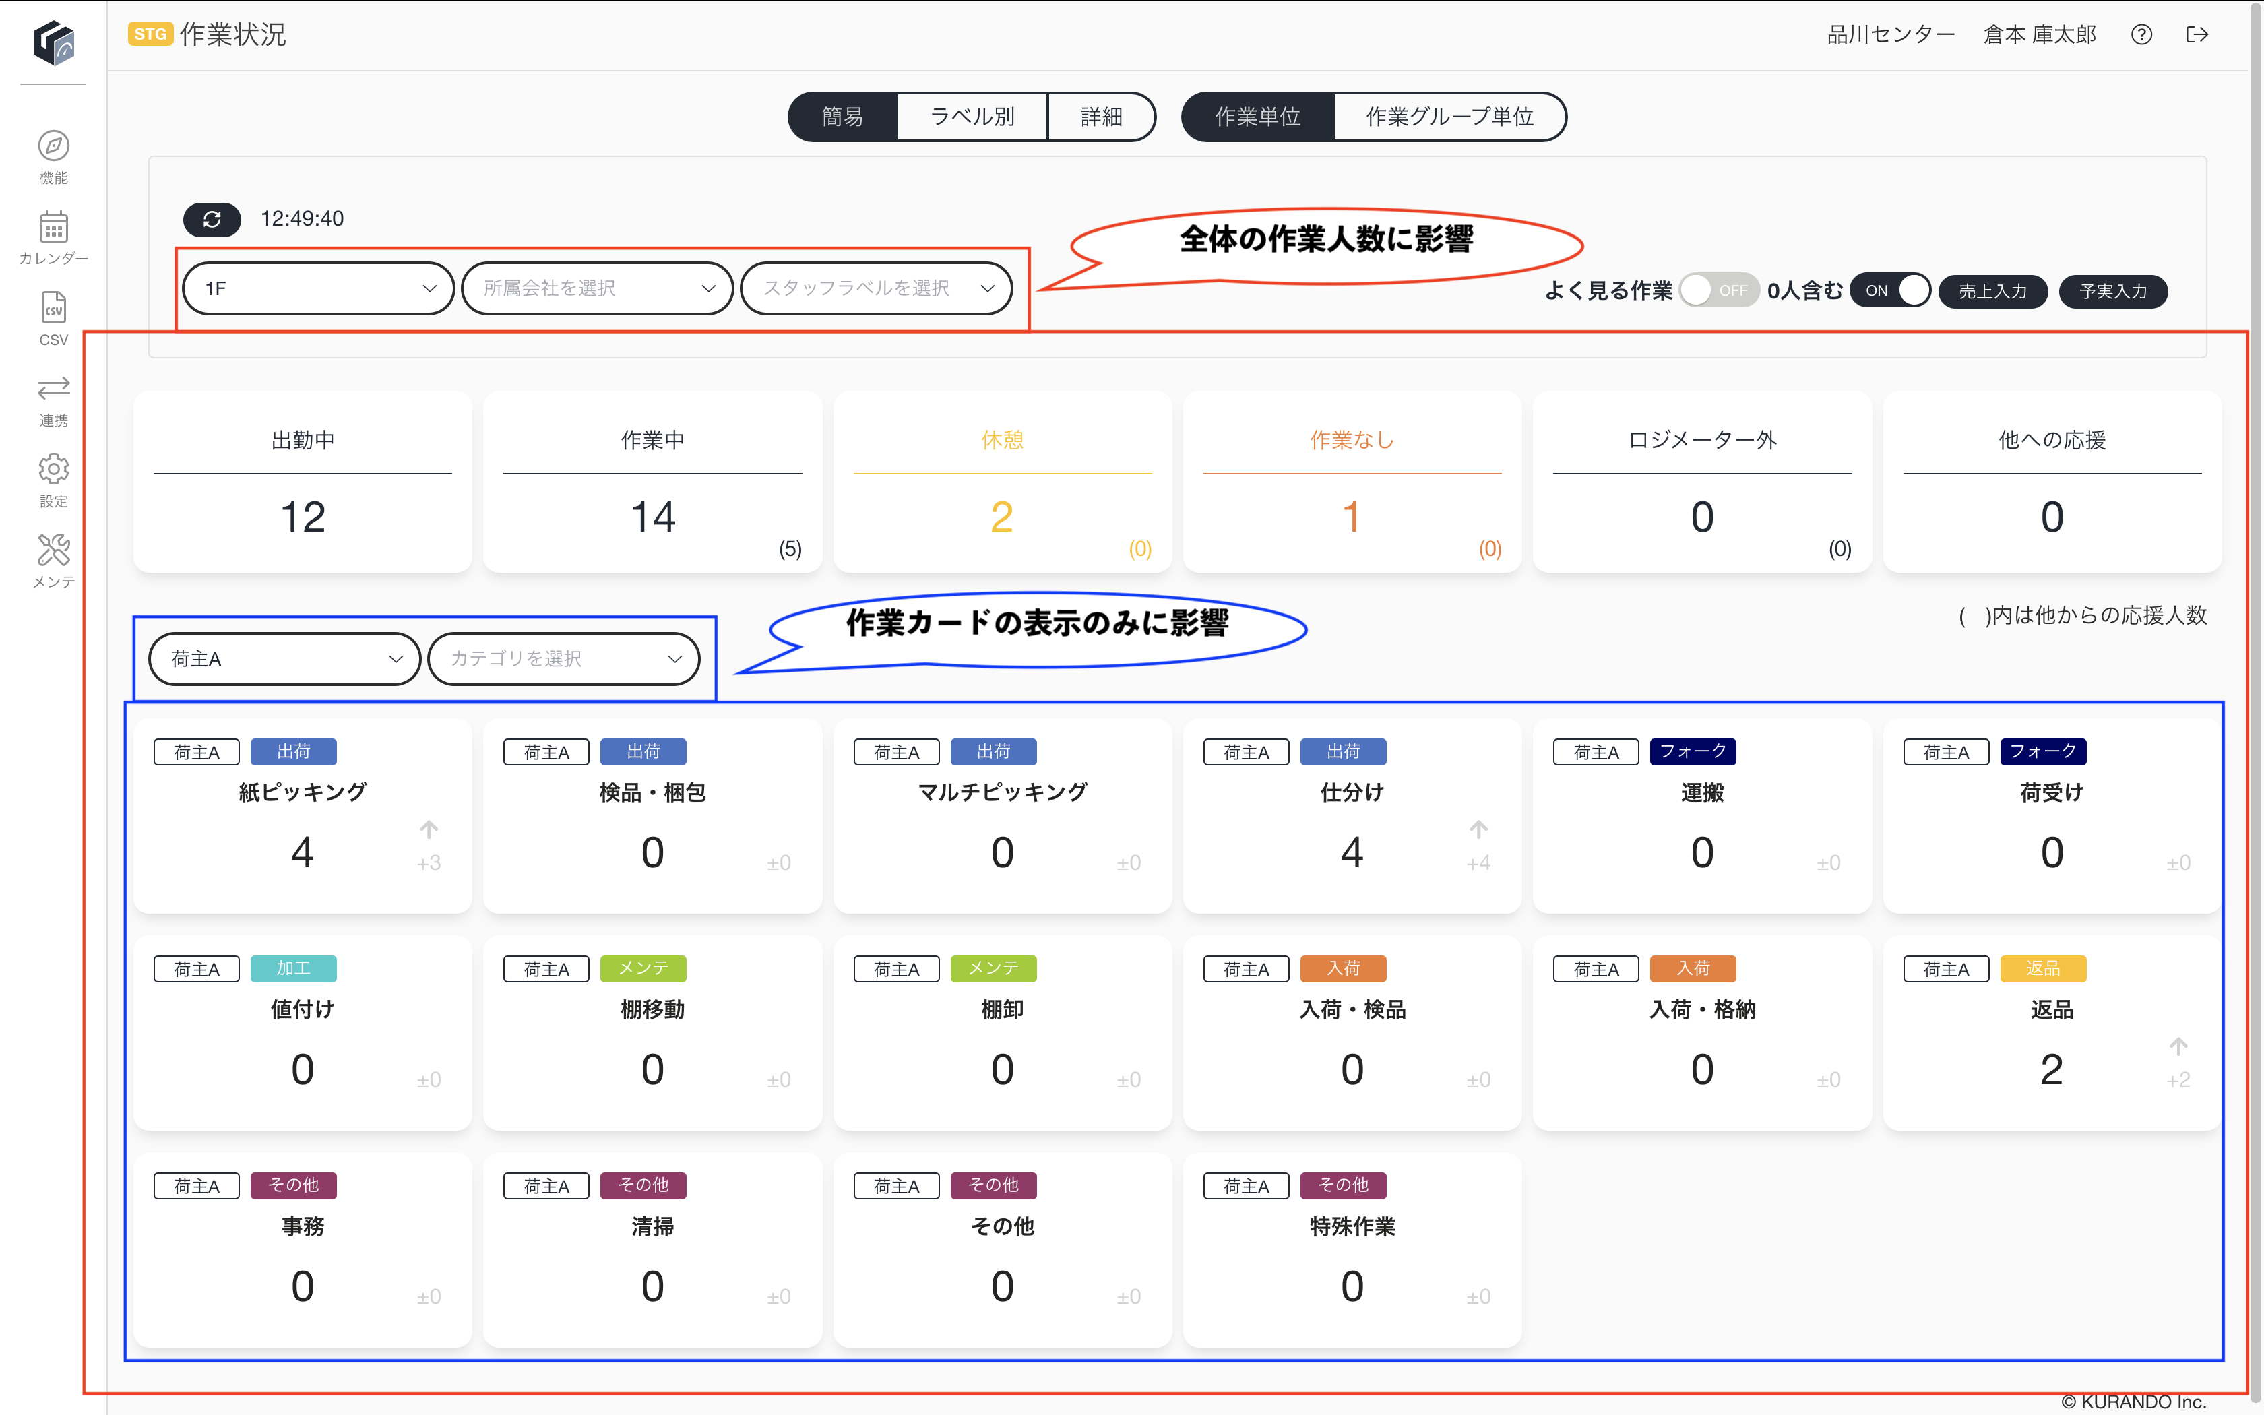Switch to the ラベル別 tab
Image resolution: width=2264 pixels, height=1415 pixels.
point(972,117)
